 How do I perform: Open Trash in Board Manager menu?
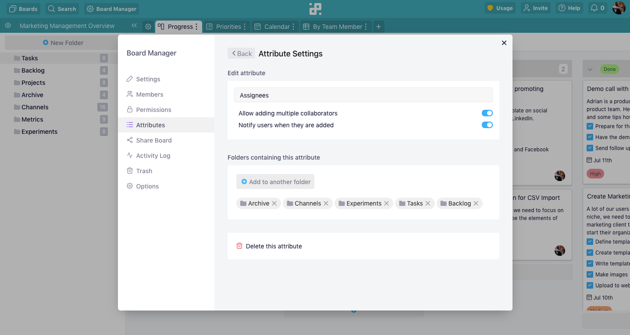(166, 171)
